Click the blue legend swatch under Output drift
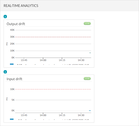The width and height of the screenshot is (139, 126). 12,64
